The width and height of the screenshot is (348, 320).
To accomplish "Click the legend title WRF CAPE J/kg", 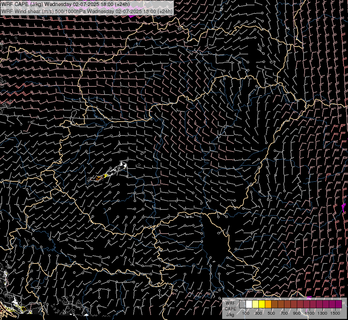I will pyautogui.click(x=231, y=309).
